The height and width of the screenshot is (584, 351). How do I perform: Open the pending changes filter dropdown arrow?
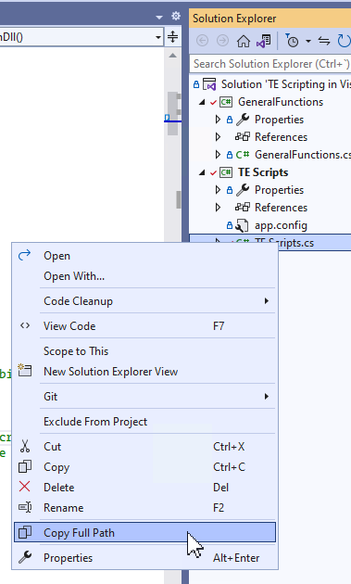308,41
